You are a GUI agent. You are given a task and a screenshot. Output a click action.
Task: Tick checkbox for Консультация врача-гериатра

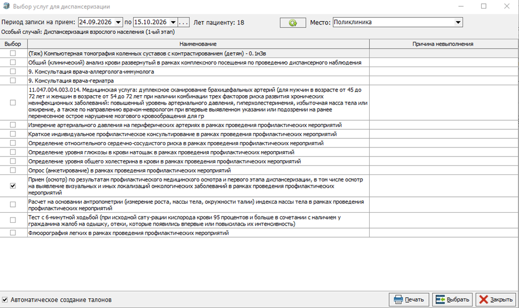tap(13, 81)
